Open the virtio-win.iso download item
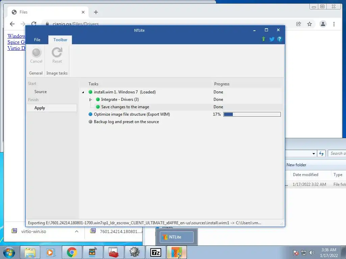The image size is (346, 259). pos(33,231)
